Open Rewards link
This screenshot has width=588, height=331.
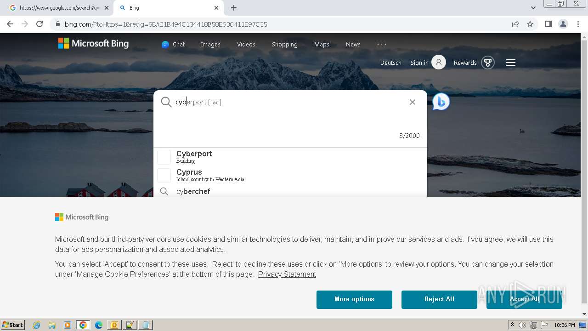[x=465, y=63]
